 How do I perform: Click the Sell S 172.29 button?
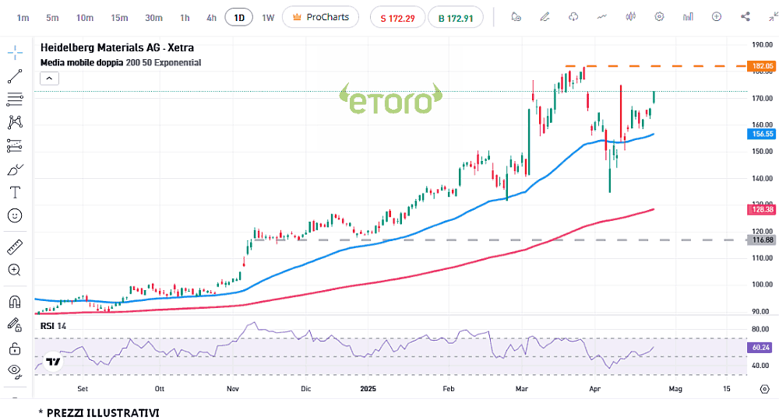pyautogui.click(x=397, y=18)
